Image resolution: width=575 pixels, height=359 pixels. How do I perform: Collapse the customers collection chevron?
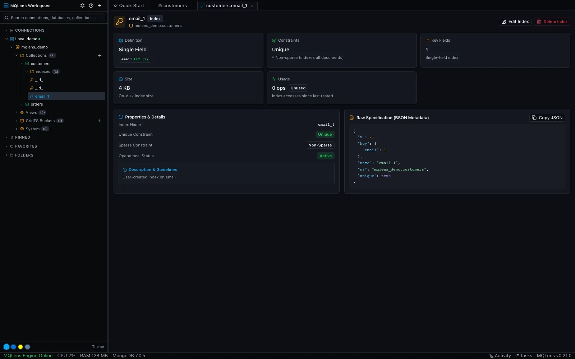(22, 64)
